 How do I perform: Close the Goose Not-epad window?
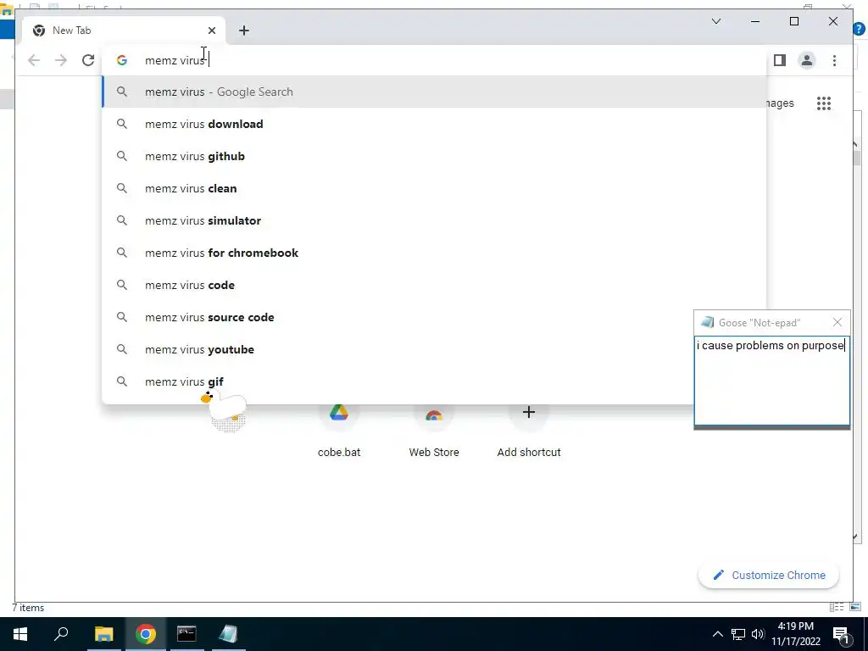coord(837,322)
